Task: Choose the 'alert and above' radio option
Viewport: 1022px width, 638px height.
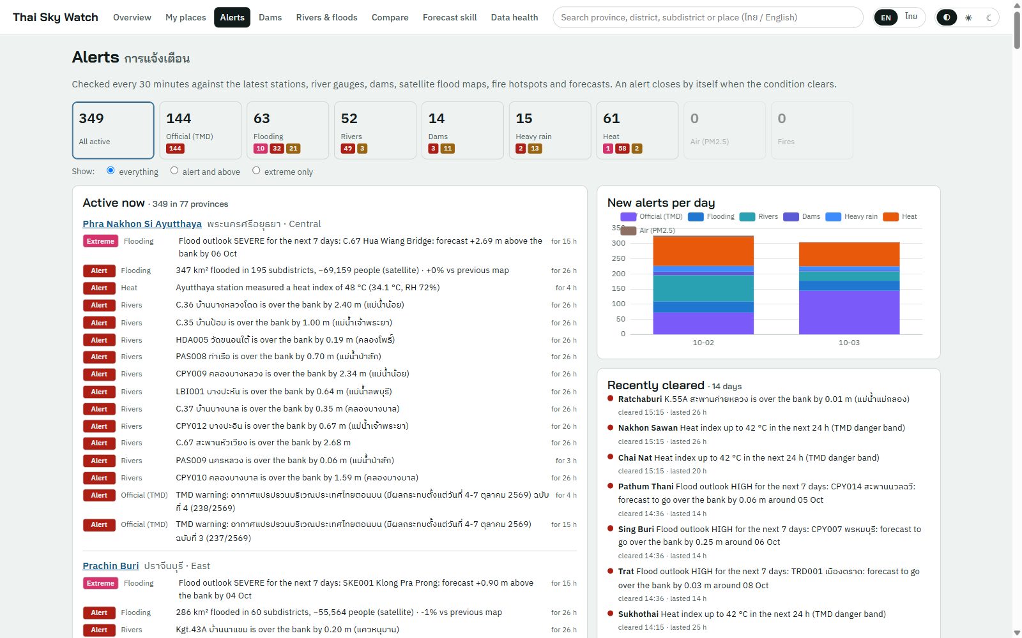Action: click(x=174, y=170)
